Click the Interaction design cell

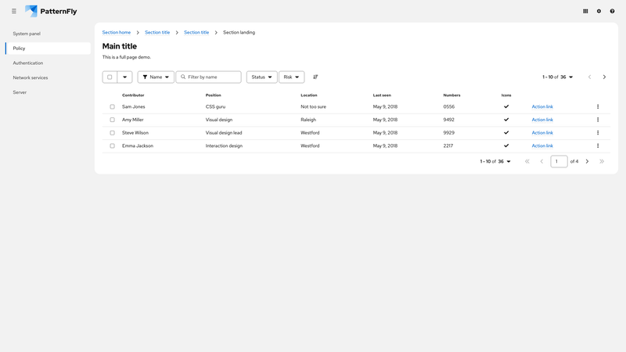[224, 145]
